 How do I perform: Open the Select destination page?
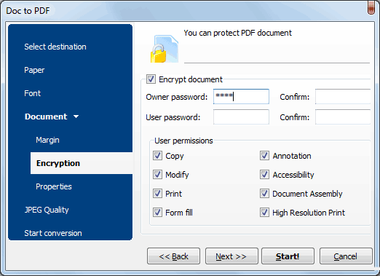[55, 47]
